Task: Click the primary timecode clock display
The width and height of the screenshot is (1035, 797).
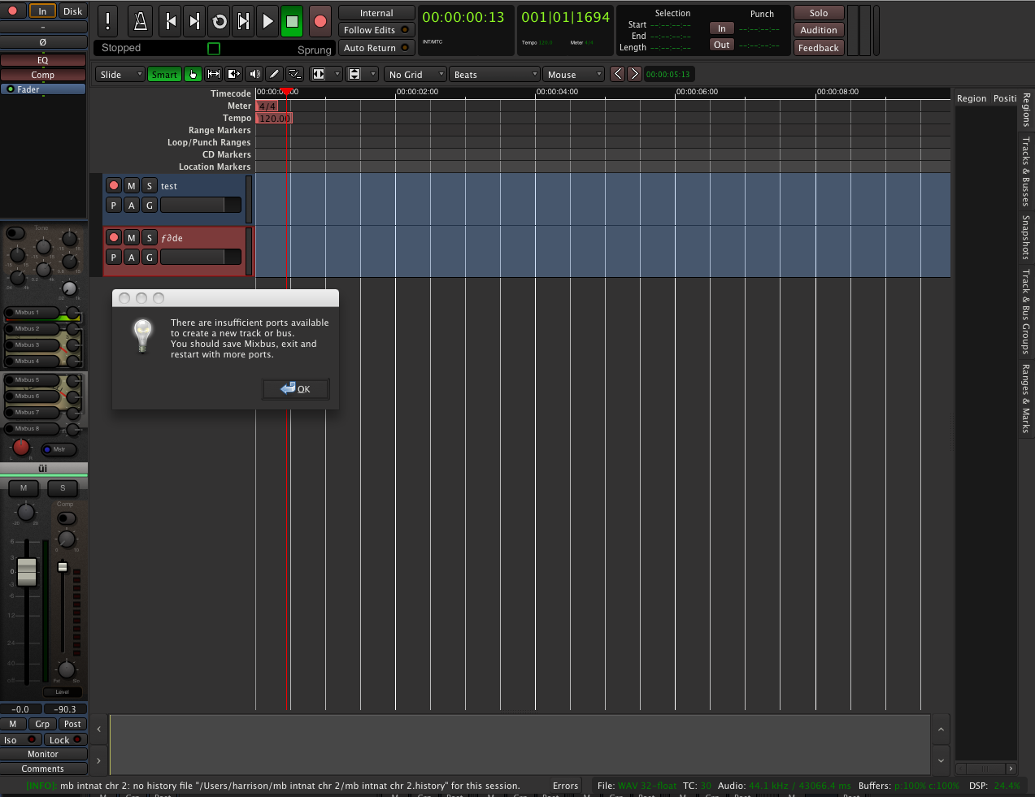Action: click(463, 18)
